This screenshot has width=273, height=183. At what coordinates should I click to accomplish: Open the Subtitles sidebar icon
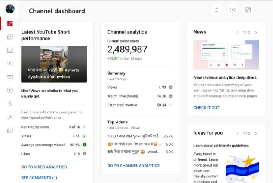point(10,77)
